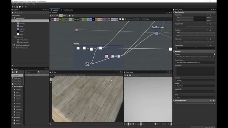
Task: Collapse the woodfloor.sbs package tree
Action: [x=12, y=18]
